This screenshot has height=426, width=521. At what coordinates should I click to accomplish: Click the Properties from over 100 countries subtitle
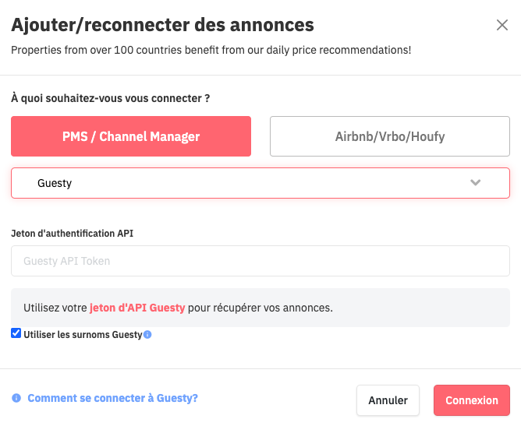tap(211, 50)
